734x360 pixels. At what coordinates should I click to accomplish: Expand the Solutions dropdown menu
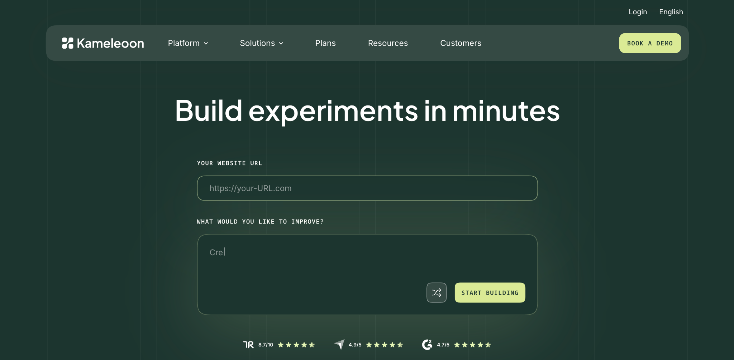pos(262,43)
